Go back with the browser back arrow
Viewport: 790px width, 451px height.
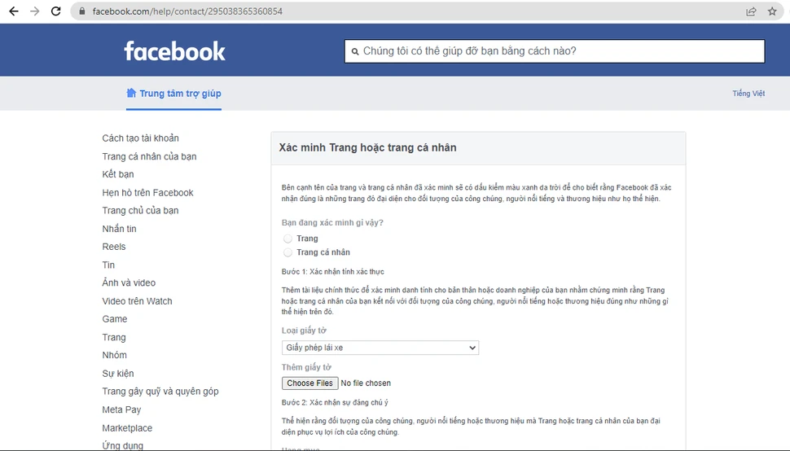click(x=14, y=11)
